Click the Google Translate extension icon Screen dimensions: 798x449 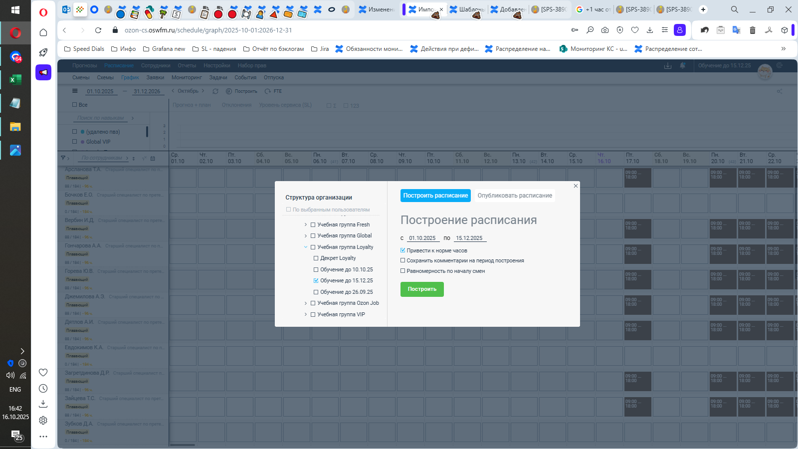click(x=736, y=30)
